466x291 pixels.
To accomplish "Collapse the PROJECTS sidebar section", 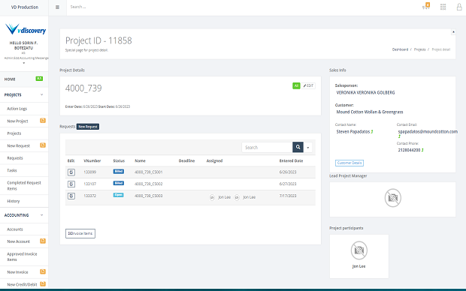I will 41,94.
